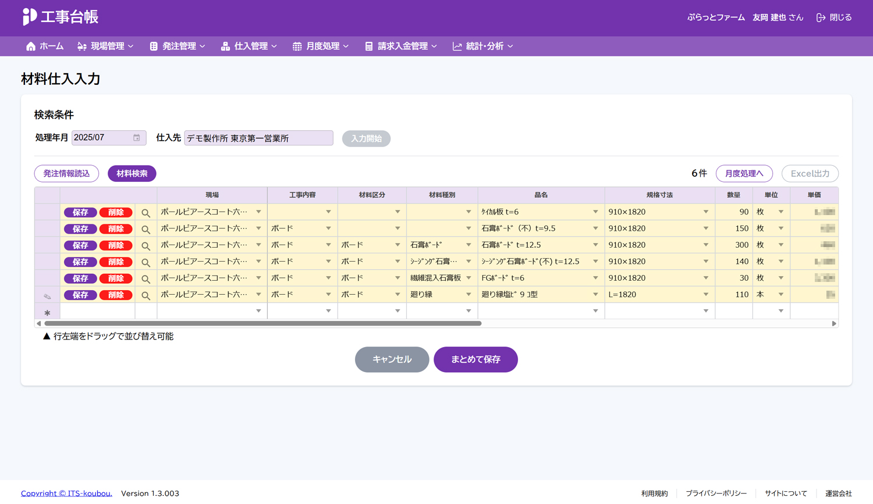Expand the 統計・分析 dropdown menu
Screen dimensions: 873x504
pos(482,47)
